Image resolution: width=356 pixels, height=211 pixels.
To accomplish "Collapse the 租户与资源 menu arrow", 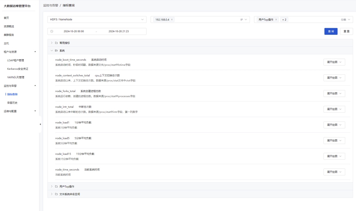I will point(35,52).
